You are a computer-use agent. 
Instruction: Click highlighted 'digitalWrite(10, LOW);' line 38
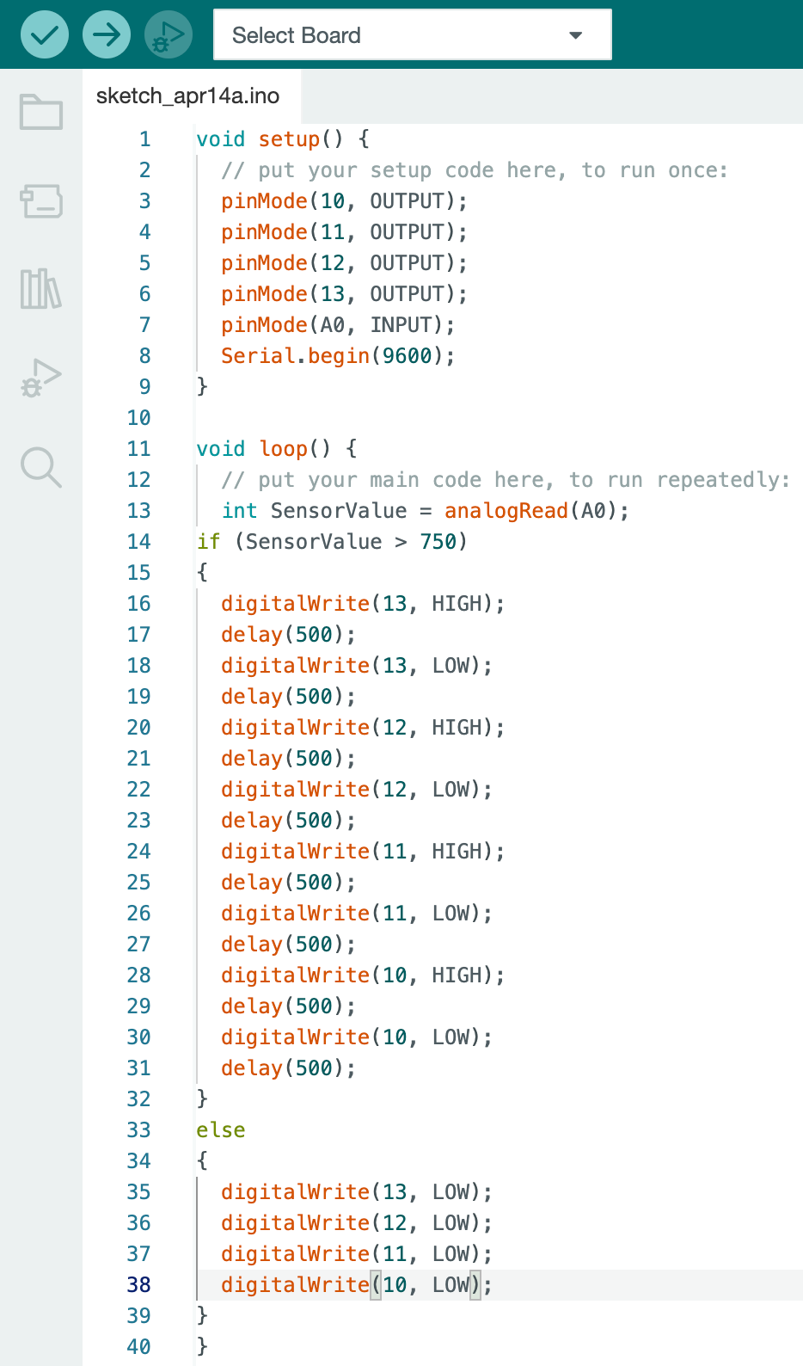[x=357, y=1285]
